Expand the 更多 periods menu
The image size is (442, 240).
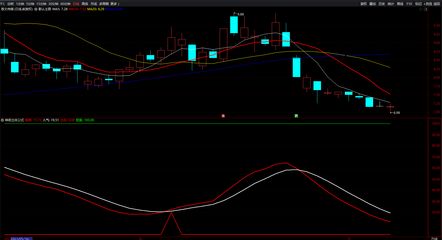pos(115,4)
